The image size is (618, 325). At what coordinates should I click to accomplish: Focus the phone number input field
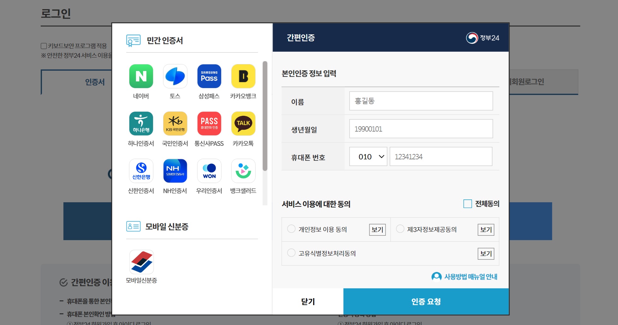441,157
